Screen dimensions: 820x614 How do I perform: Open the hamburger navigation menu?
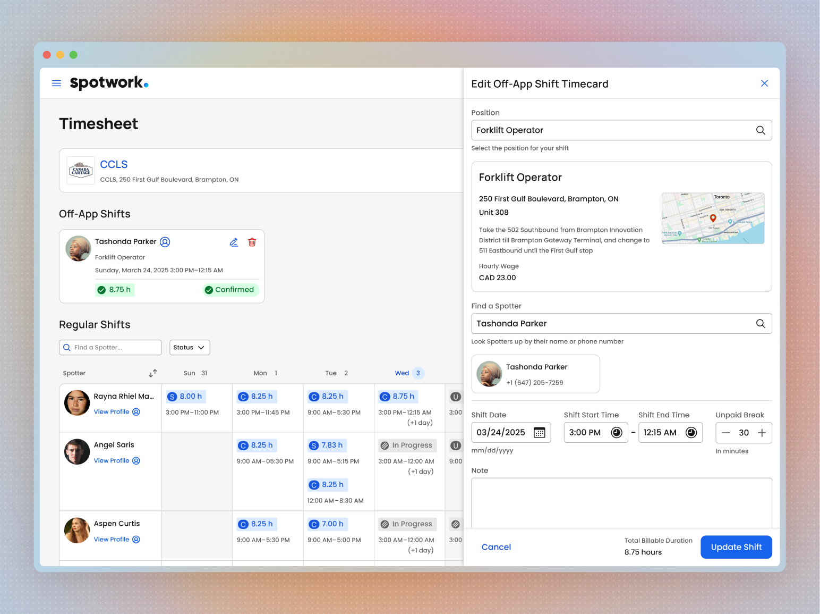pos(56,83)
